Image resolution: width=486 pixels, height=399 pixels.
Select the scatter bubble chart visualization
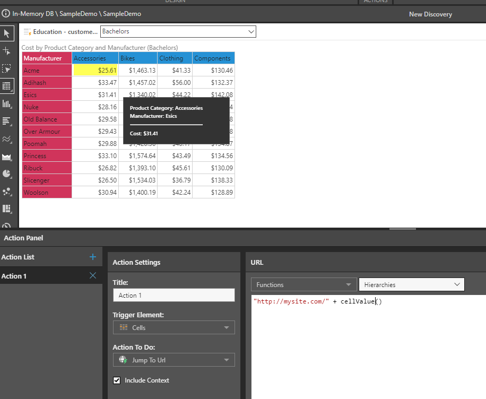(6, 192)
